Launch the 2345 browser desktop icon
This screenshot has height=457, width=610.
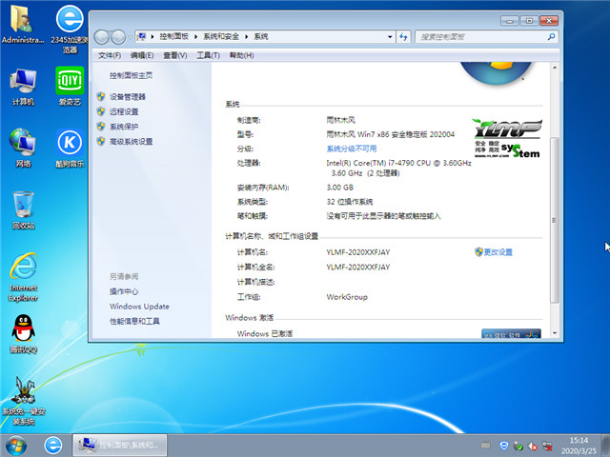(70, 30)
